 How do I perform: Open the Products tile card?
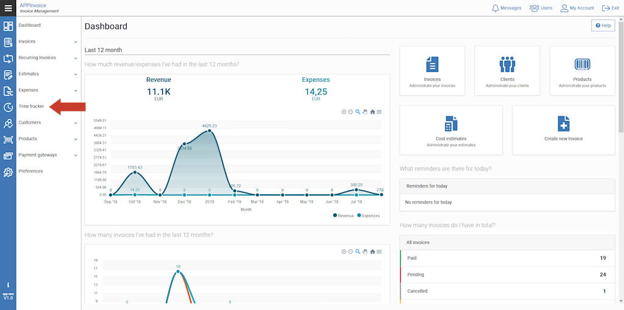point(582,71)
